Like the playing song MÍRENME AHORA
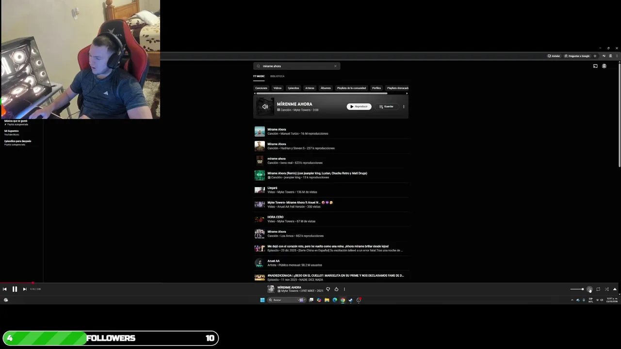621x349 pixels. pyautogui.click(x=336, y=289)
